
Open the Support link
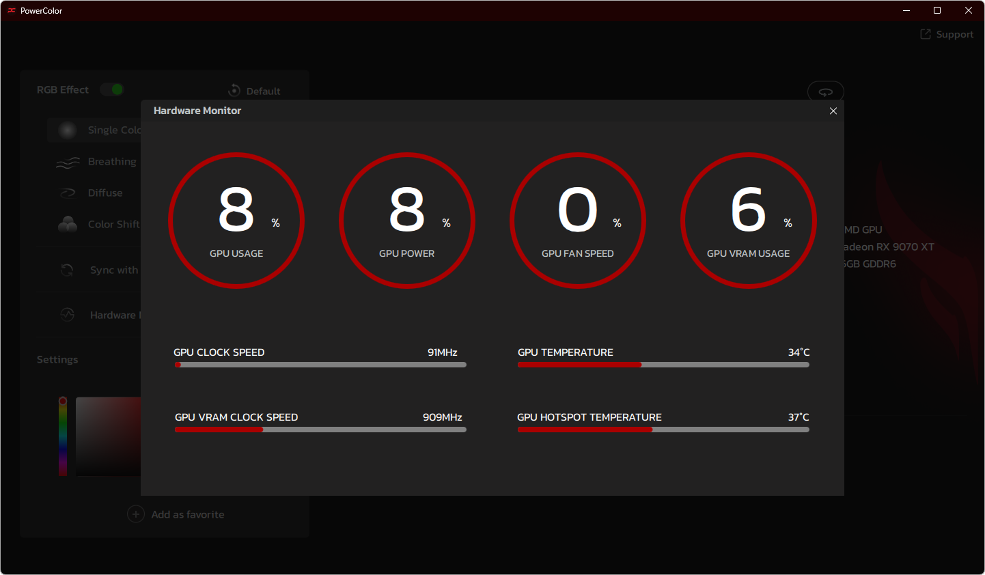click(947, 34)
